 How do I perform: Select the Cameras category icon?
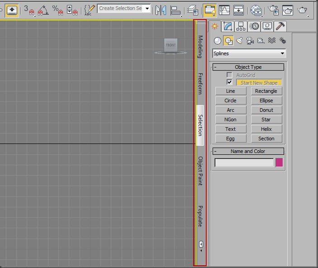250,41
